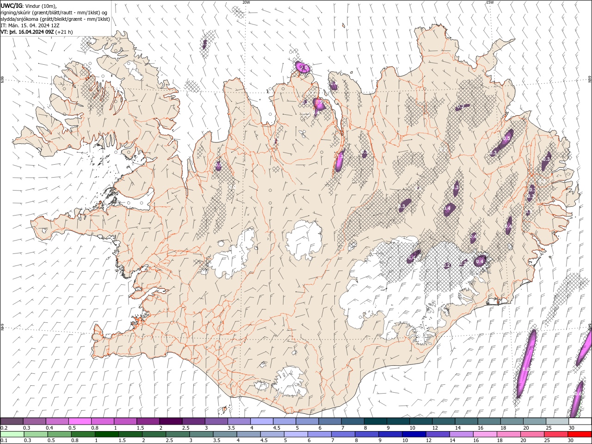Pick the upper legend swatch labeled 0.8
Viewport: 592px width, 444px height.
[x=103, y=421]
